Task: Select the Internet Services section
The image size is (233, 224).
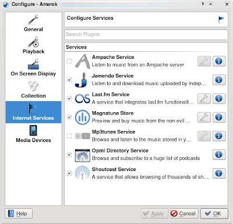Action: [33, 112]
